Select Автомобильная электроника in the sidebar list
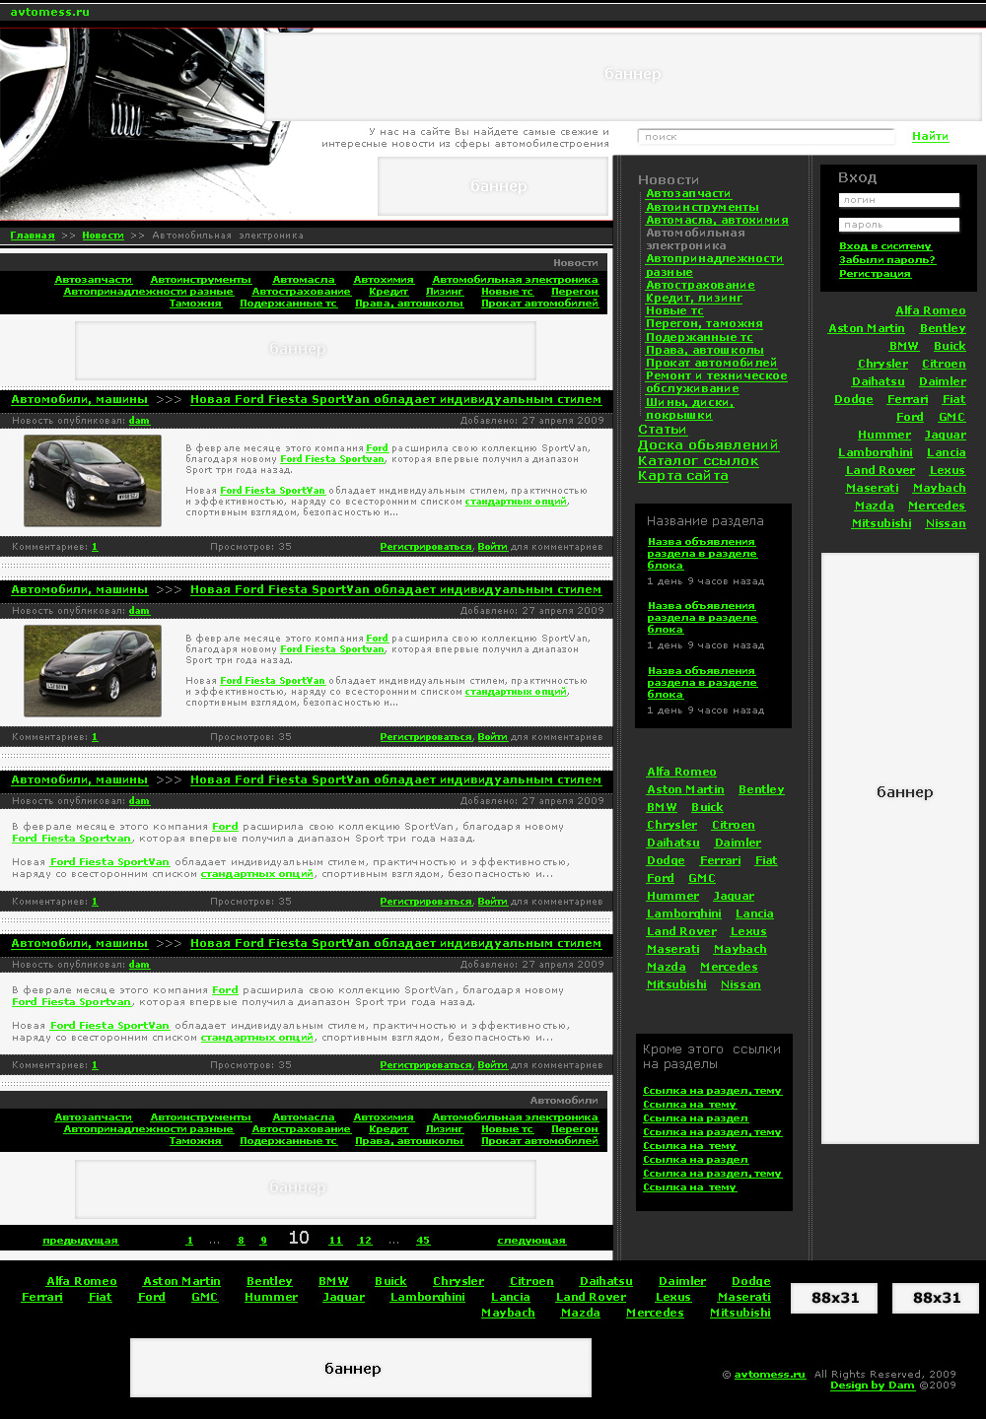The image size is (986, 1419). click(x=695, y=239)
